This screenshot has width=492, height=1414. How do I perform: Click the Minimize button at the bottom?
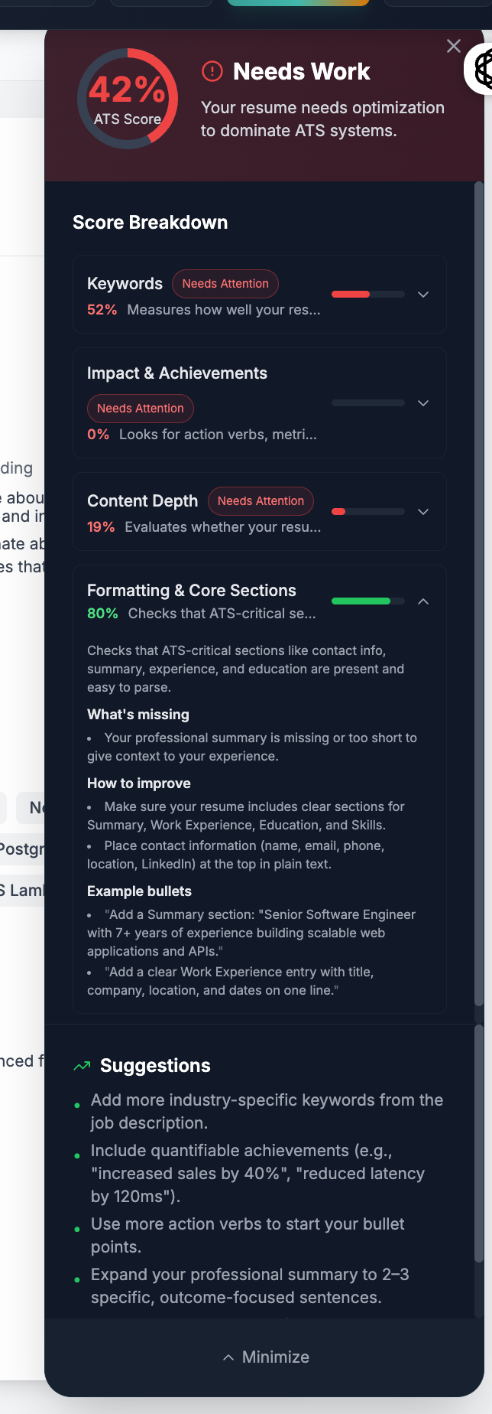(265, 1357)
